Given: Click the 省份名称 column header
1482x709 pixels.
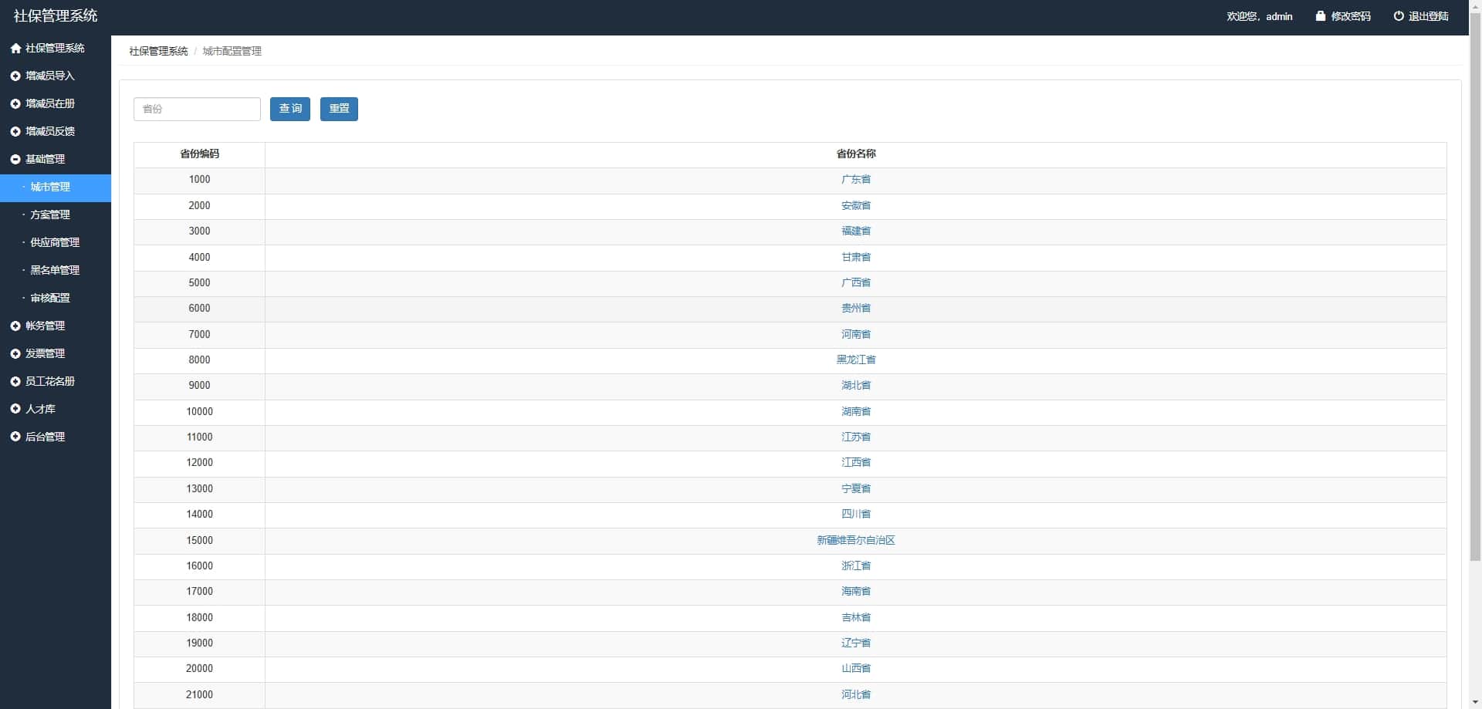Looking at the screenshot, I should click(856, 154).
